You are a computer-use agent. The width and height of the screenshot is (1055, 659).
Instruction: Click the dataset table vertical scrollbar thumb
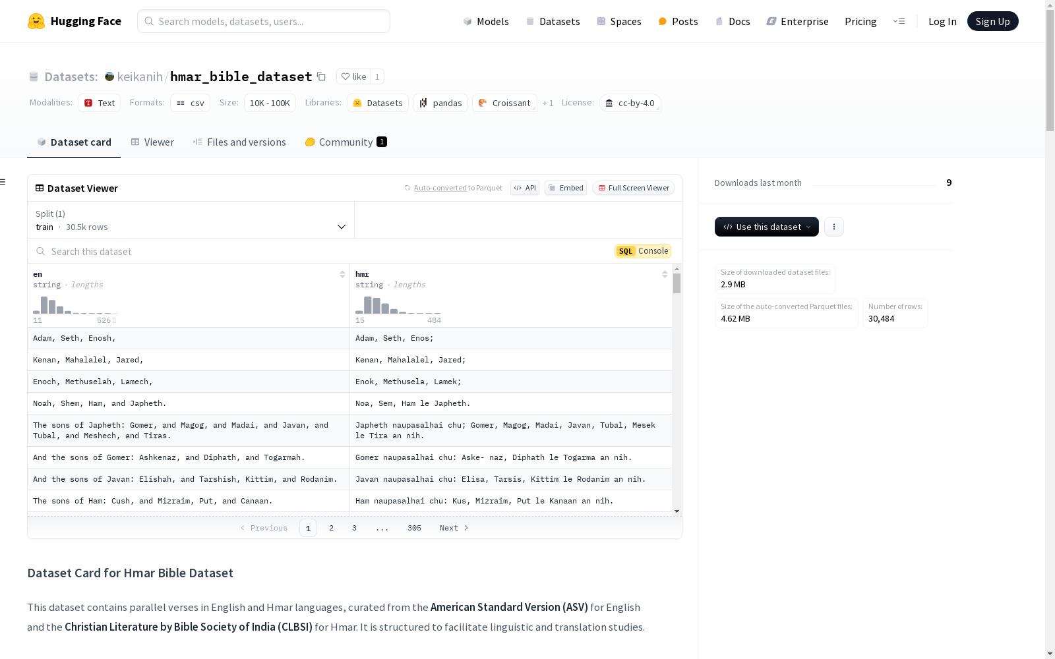click(677, 283)
